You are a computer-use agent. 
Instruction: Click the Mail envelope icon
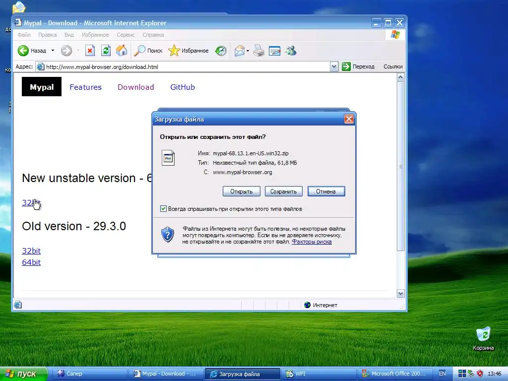pos(240,51)
